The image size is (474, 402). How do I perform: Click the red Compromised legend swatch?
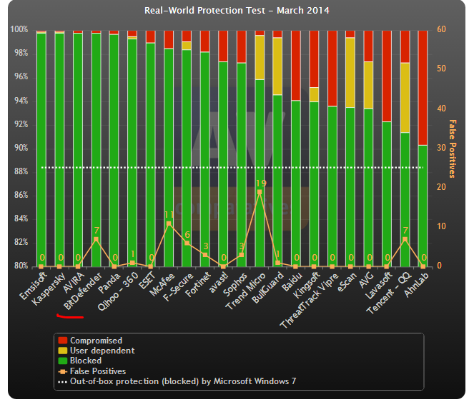(62, 341)
